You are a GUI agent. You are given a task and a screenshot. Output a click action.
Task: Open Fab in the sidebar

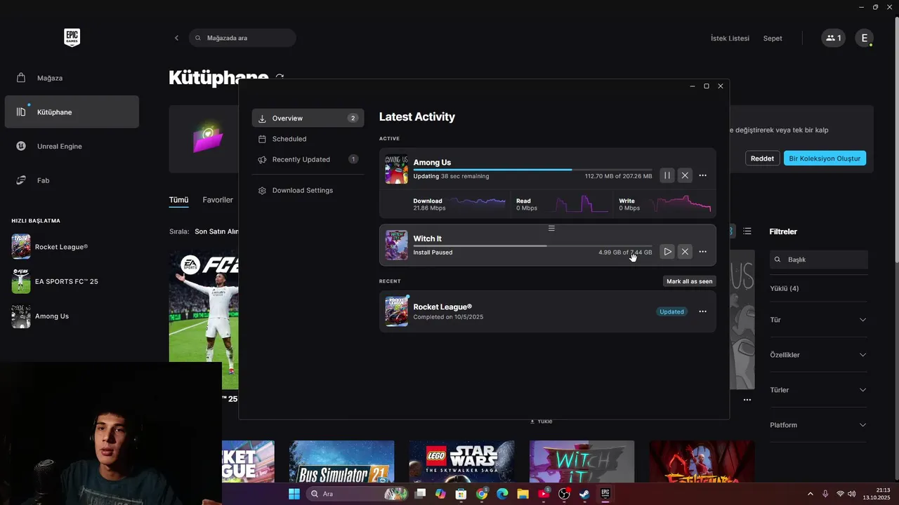[x=72, y=180]
